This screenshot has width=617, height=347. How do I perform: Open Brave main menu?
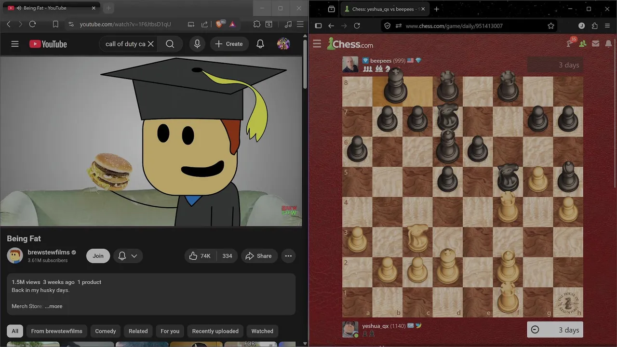point(300,24)
